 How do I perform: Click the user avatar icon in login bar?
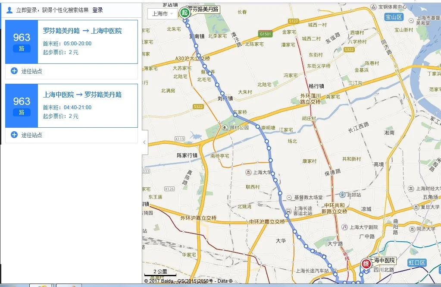click(9, 9)
